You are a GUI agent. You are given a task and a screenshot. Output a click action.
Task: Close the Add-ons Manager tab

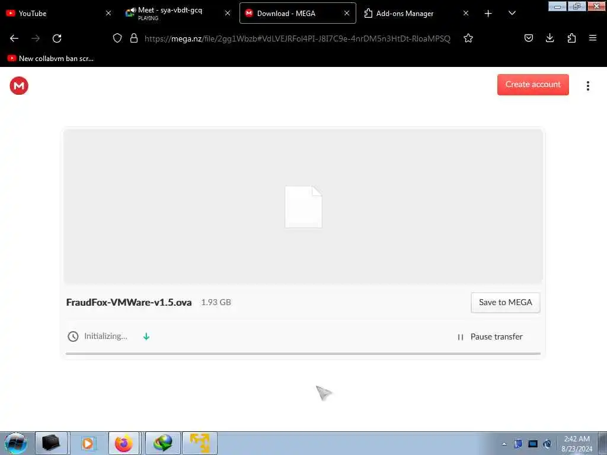(466, 13)
